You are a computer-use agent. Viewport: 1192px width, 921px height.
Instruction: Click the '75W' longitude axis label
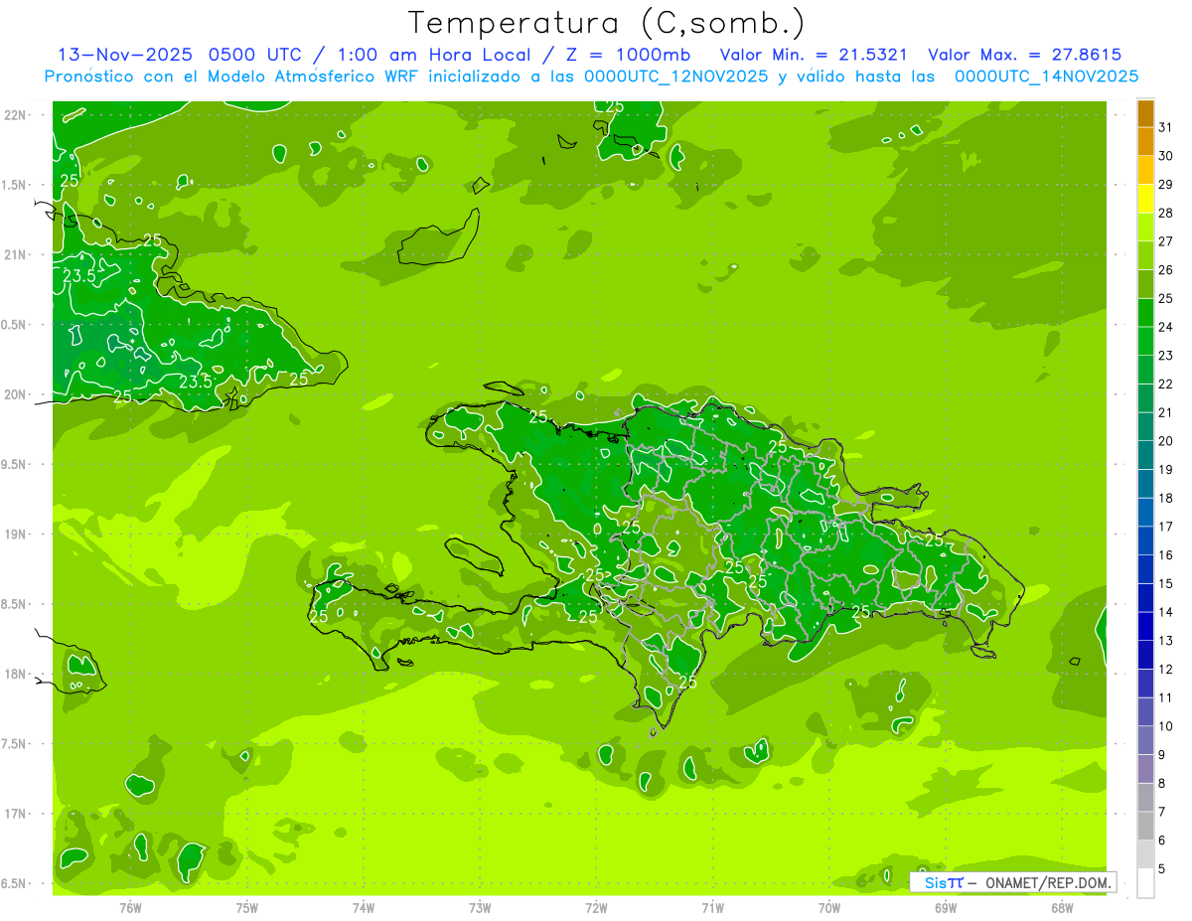pyautogui.click(x=246, y=908)
